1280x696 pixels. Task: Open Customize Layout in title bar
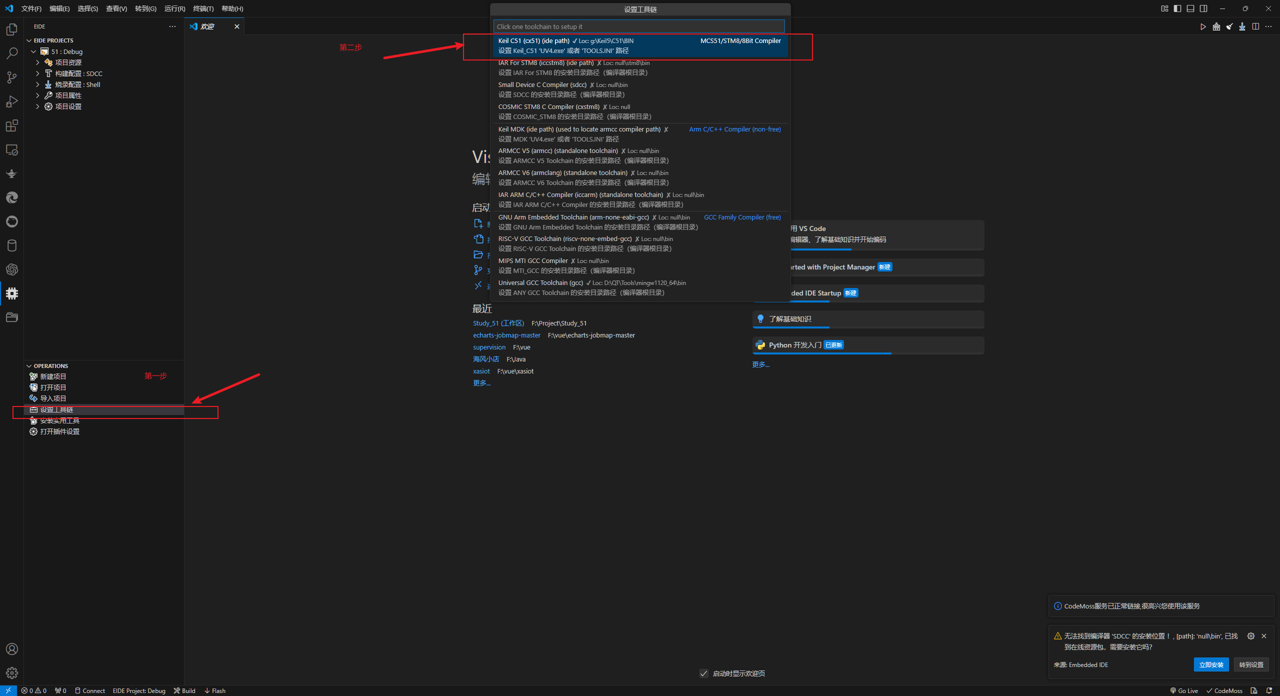(x=1164, y=8)
